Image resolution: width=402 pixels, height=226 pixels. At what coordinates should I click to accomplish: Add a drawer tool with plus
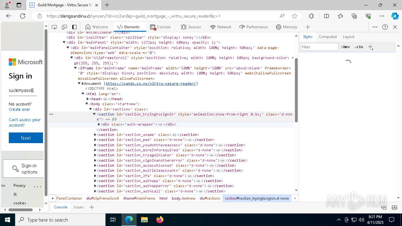coord(92,207)
